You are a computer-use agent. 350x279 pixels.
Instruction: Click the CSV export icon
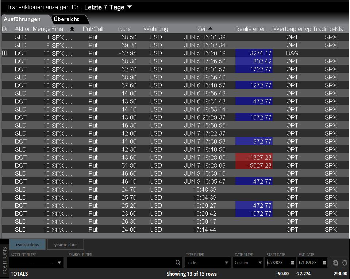pos(335,263)
